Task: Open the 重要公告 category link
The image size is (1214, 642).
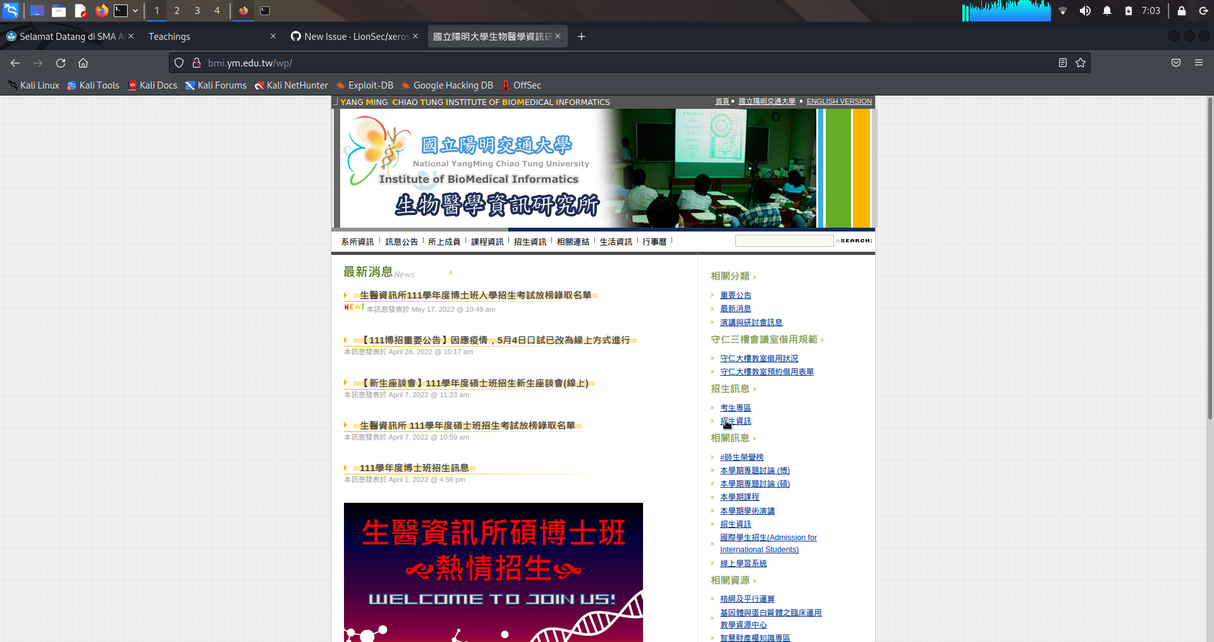Action: click(735, 295)
